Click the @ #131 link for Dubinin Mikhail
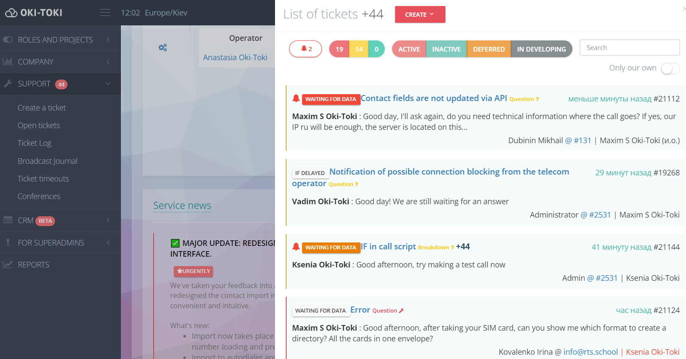 [578, 140]
